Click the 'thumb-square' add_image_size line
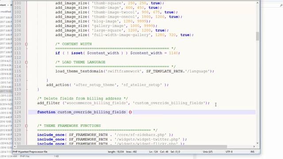Image resolution: width=283 pixels, height=159 pixels. tap(110, 3)
